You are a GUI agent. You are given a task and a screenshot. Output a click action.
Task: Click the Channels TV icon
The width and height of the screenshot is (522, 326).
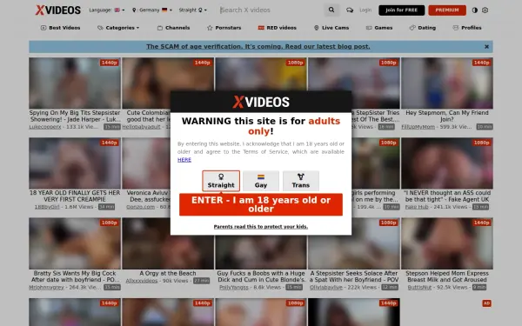(x=160, y=28)
